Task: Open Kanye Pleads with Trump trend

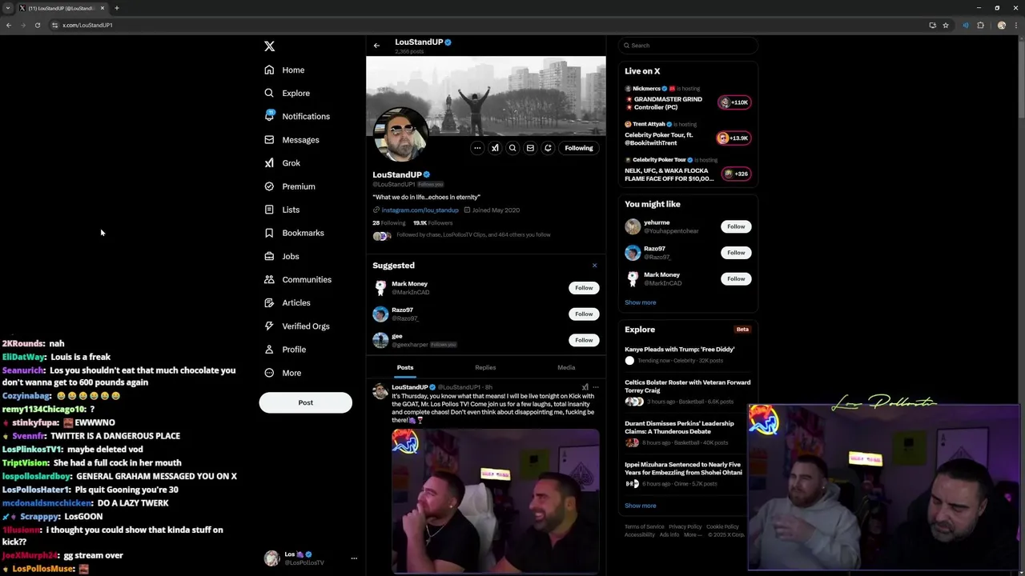Action: point(680,350)
